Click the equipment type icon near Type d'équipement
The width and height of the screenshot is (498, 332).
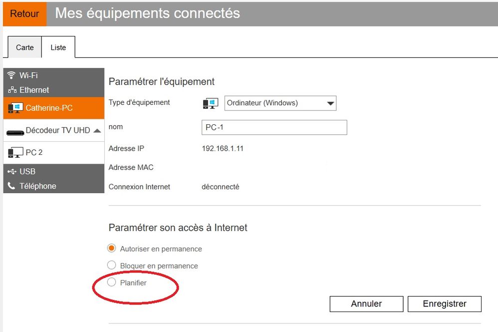[210, 103]
